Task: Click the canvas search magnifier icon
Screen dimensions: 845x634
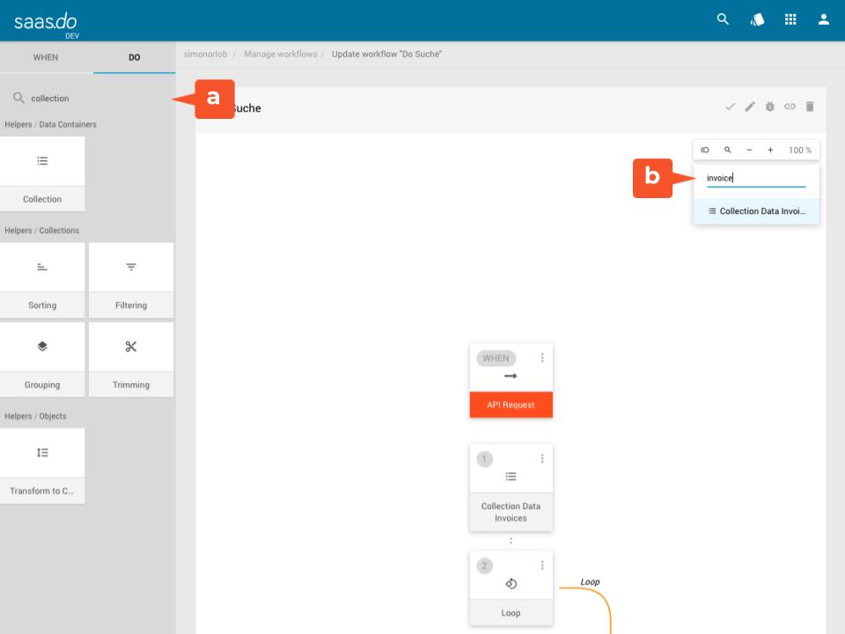Action: coord(728,151)
